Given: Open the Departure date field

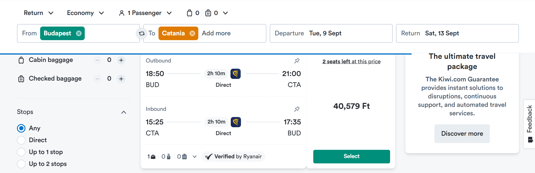Looking at the screenshot, I should coord(331,33).
